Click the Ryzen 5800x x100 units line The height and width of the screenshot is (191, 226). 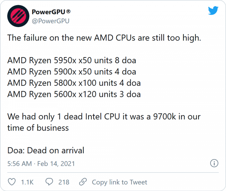pos(74,83)
